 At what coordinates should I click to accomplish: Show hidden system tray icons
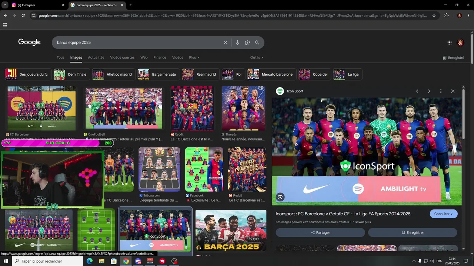pyautogui.click(x=414, y=261)
